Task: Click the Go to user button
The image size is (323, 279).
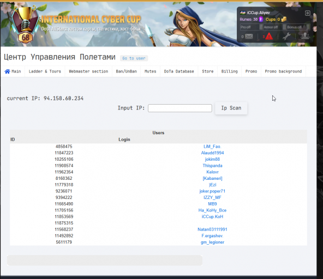Action: click(134, 58)
